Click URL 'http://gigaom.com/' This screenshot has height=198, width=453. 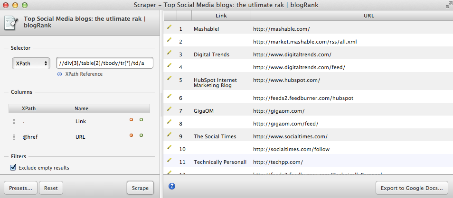[x=279, y=111]
